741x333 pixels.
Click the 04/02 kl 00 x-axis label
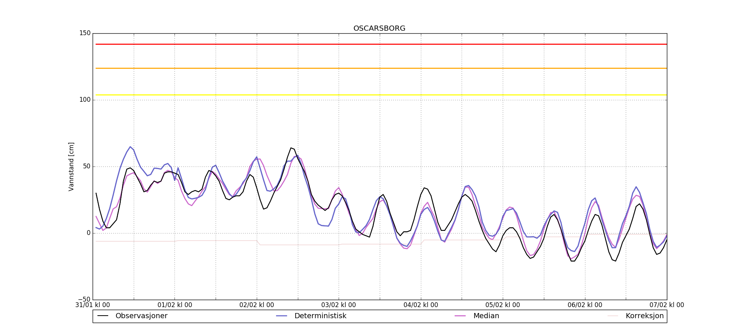point(421,305)
